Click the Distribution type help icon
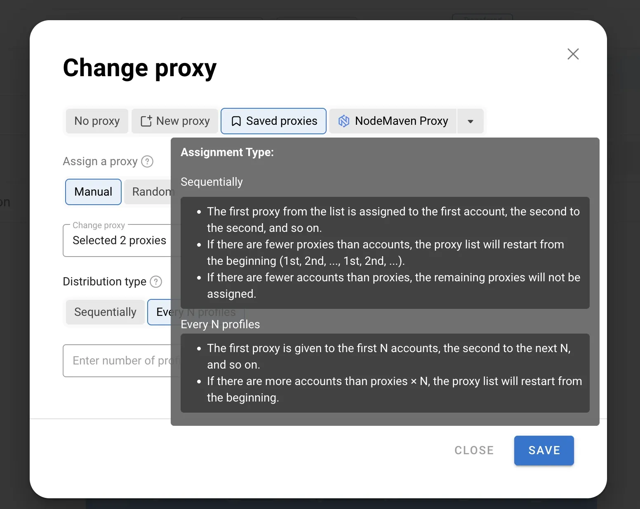Image resolution: width=640 pixels, height=509 pixels. 156,282
